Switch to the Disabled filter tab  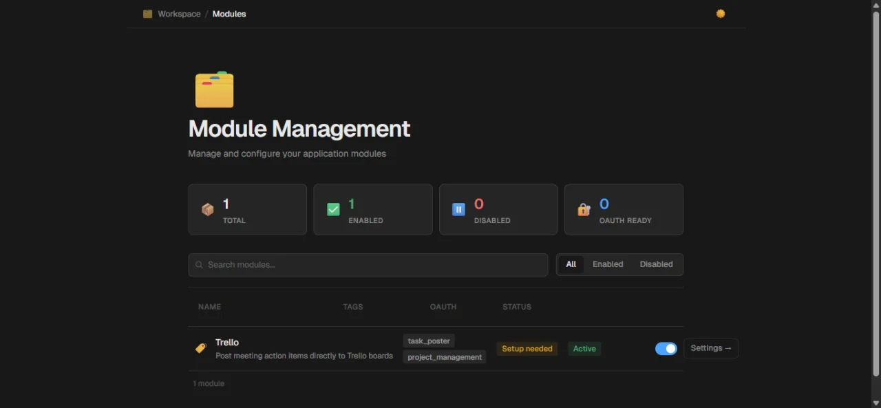657,264
